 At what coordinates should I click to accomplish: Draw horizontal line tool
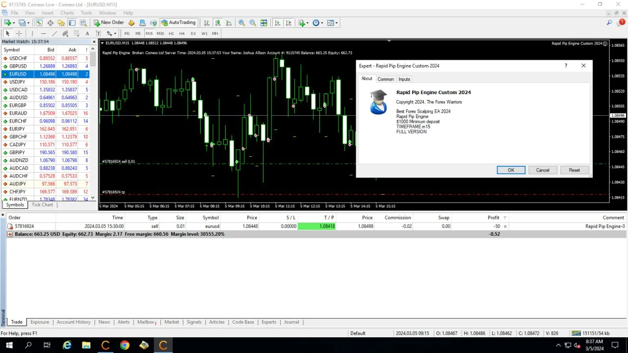[44, 33]
